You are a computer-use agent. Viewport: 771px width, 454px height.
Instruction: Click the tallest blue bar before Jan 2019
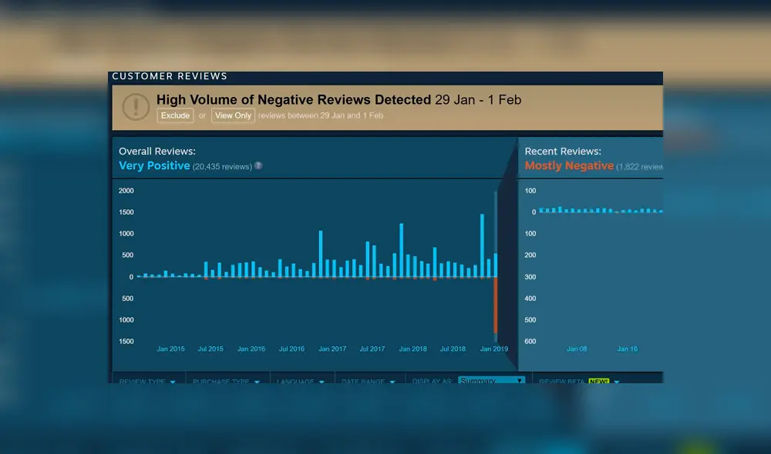pyautogui.click(x=482, y=245)
